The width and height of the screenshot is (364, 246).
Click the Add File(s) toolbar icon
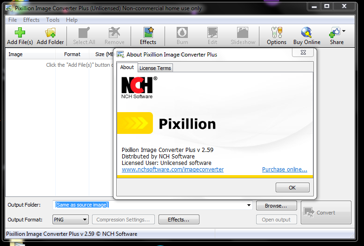[20, 32]
